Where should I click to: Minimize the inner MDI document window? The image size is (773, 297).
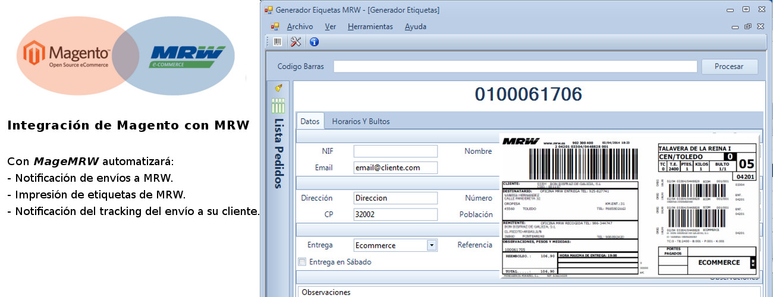pos(736,26)
